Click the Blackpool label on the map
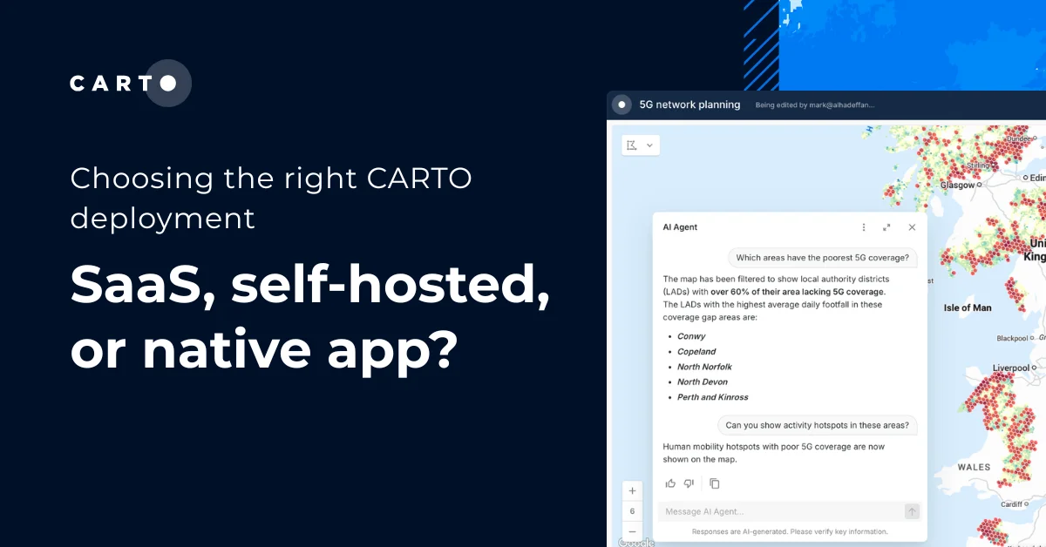The image size is (1046, 547). point(1012,338)
